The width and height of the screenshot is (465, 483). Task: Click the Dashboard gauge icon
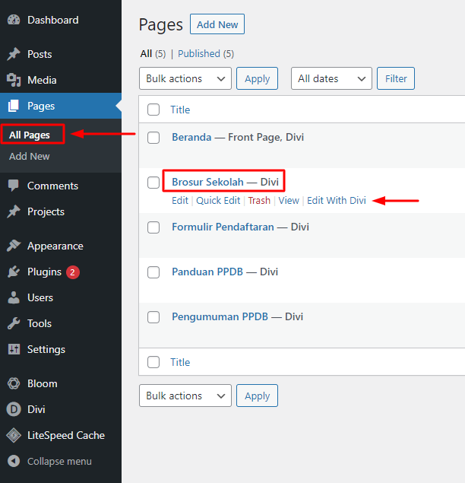[14, 20]
